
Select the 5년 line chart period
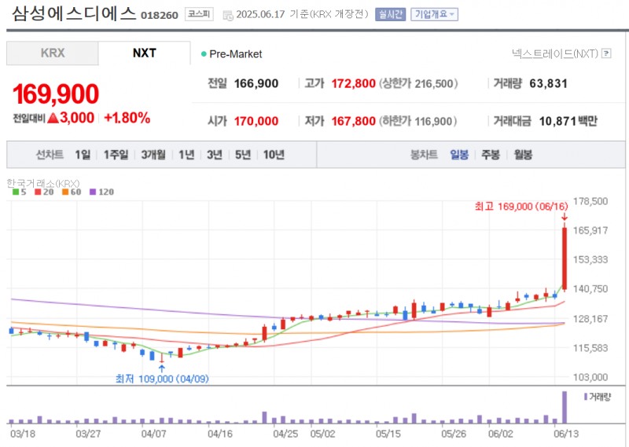pyautogui.click(x=243, y=154)
